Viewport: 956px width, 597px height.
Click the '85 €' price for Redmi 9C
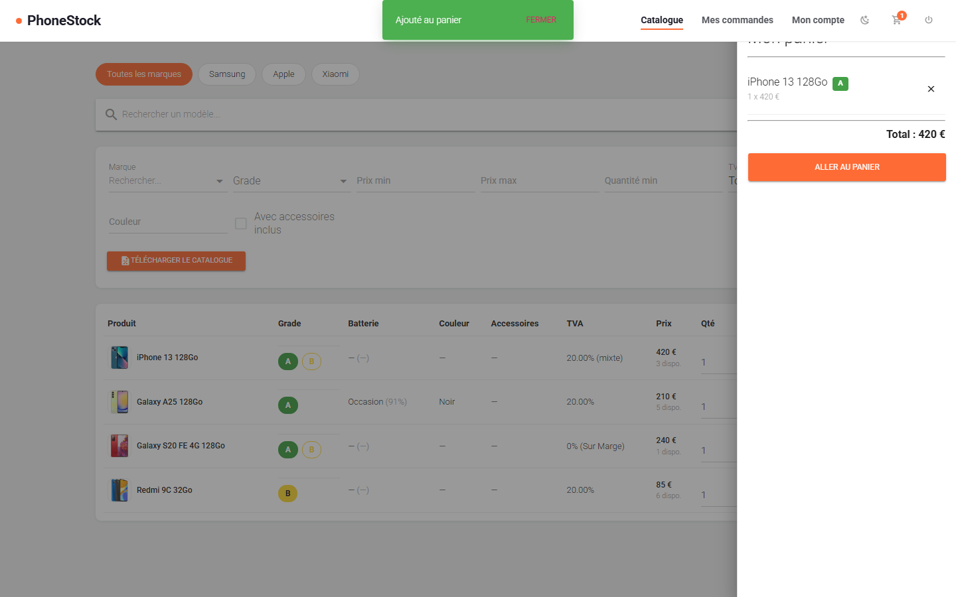(x=664, y=485)
